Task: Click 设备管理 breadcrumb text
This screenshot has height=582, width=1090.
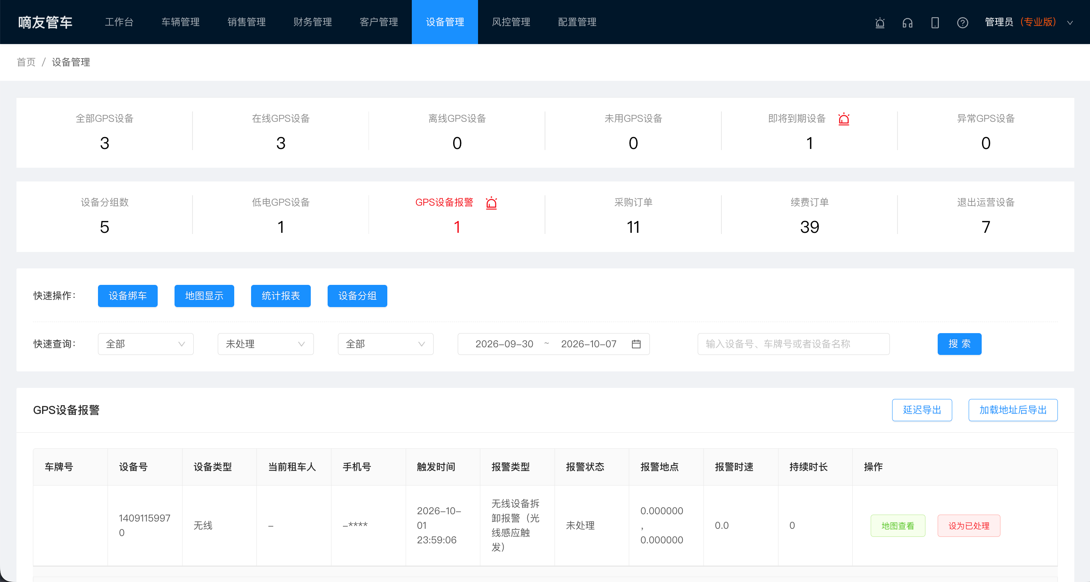Action: pyautogui.click(x=71, y=62)
